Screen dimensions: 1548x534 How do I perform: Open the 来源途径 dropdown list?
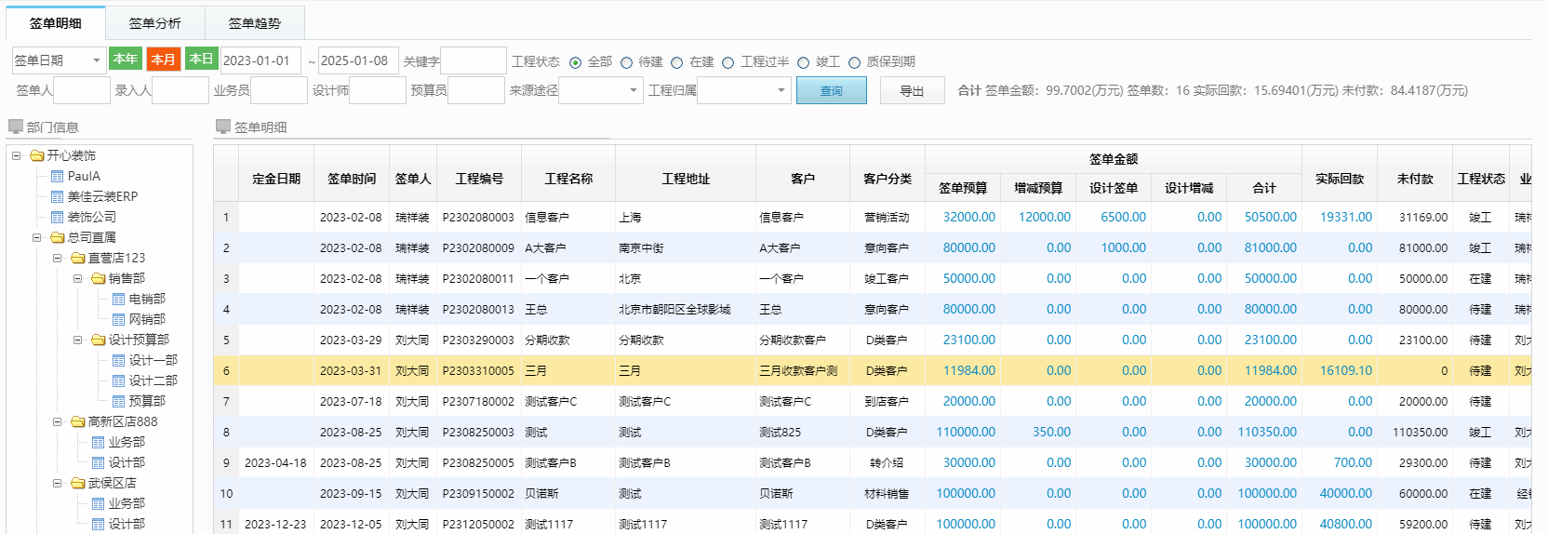[x=600, y=90]
